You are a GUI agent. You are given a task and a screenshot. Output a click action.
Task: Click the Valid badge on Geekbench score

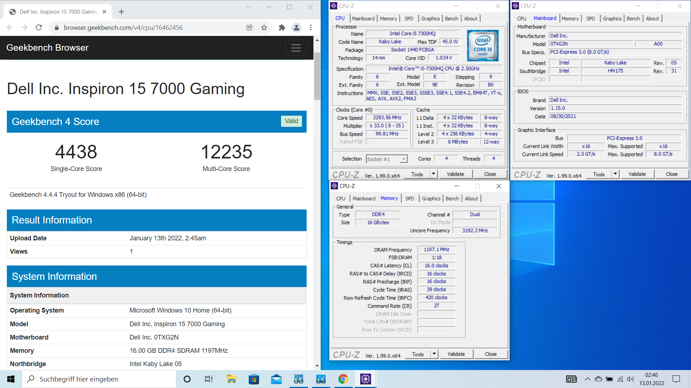coord(291,121)
